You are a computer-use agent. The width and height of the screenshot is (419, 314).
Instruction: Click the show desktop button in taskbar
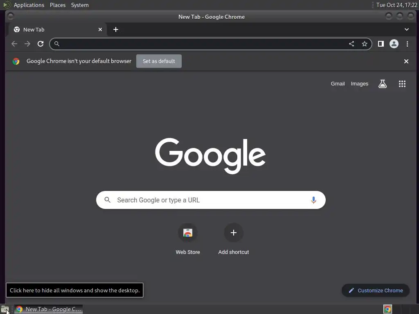[x=5, y=309]
